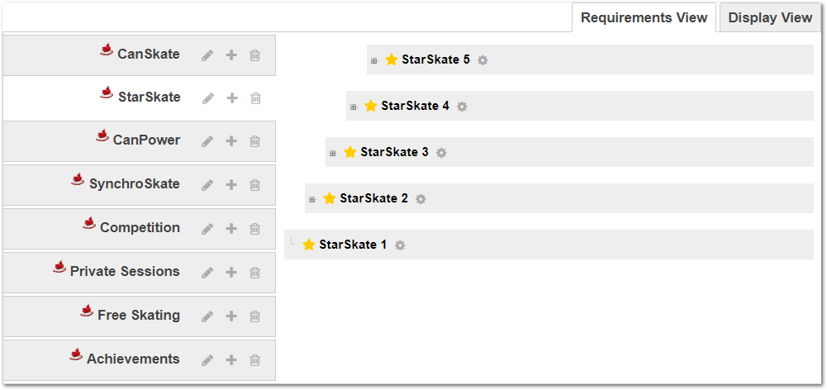Select the CanSkate program row
This screenshot has width=827, height=390.
pyautogui.click(x=148, y=55)
